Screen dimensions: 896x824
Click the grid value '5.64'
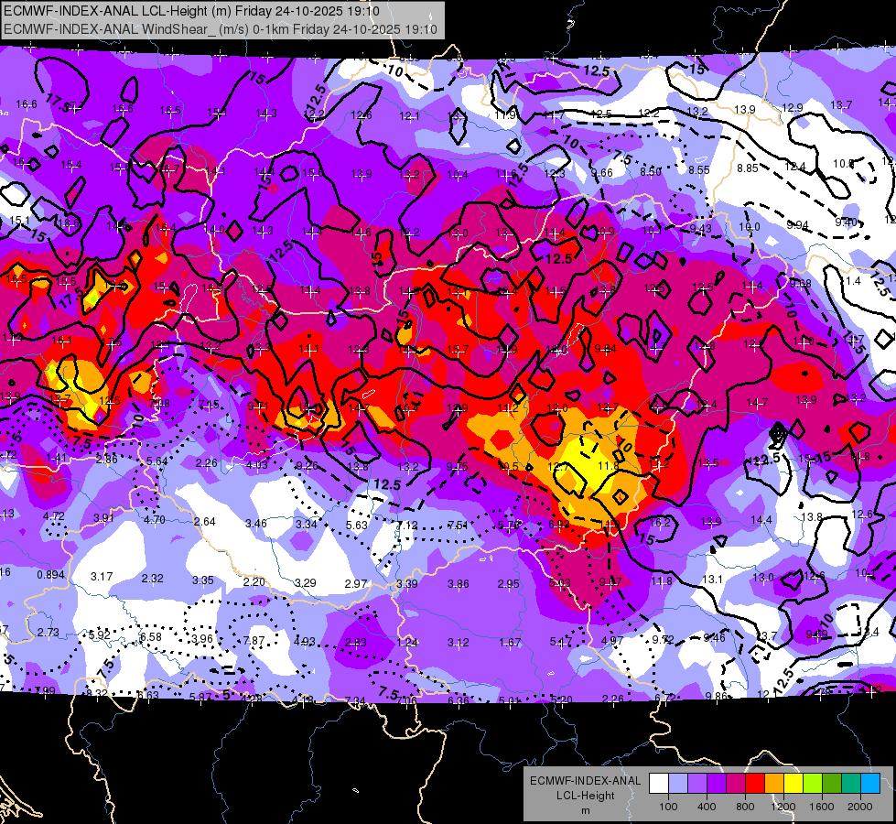pos(157,461)
